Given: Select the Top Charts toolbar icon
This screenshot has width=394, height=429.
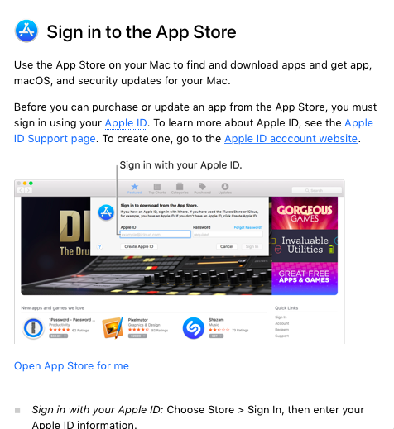Looking at the screenshot, I should tap(157, 188).
